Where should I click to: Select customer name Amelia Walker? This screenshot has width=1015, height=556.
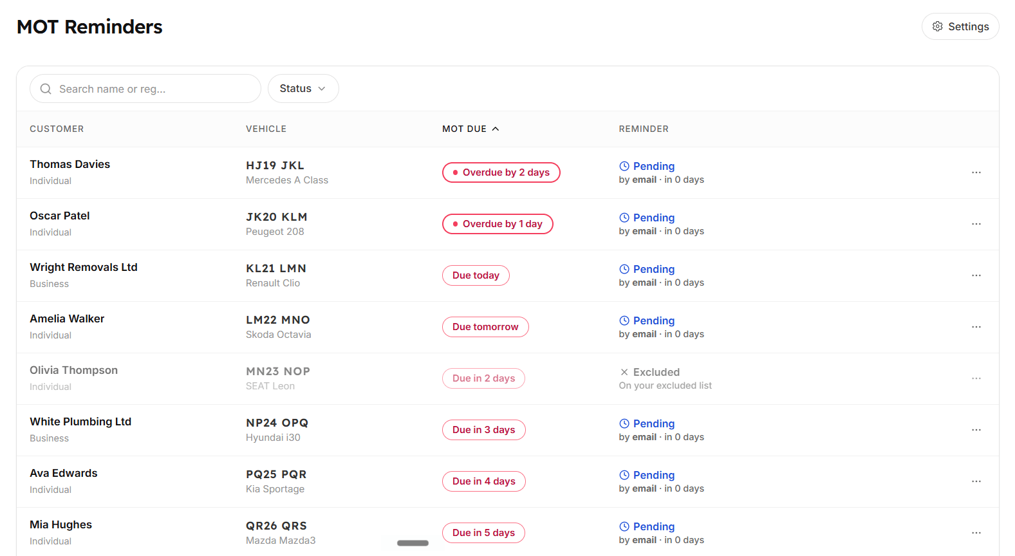point(67,319)
